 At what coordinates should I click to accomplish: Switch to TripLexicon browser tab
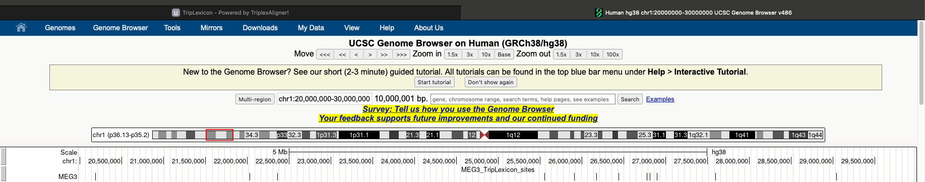click(230, 13)
